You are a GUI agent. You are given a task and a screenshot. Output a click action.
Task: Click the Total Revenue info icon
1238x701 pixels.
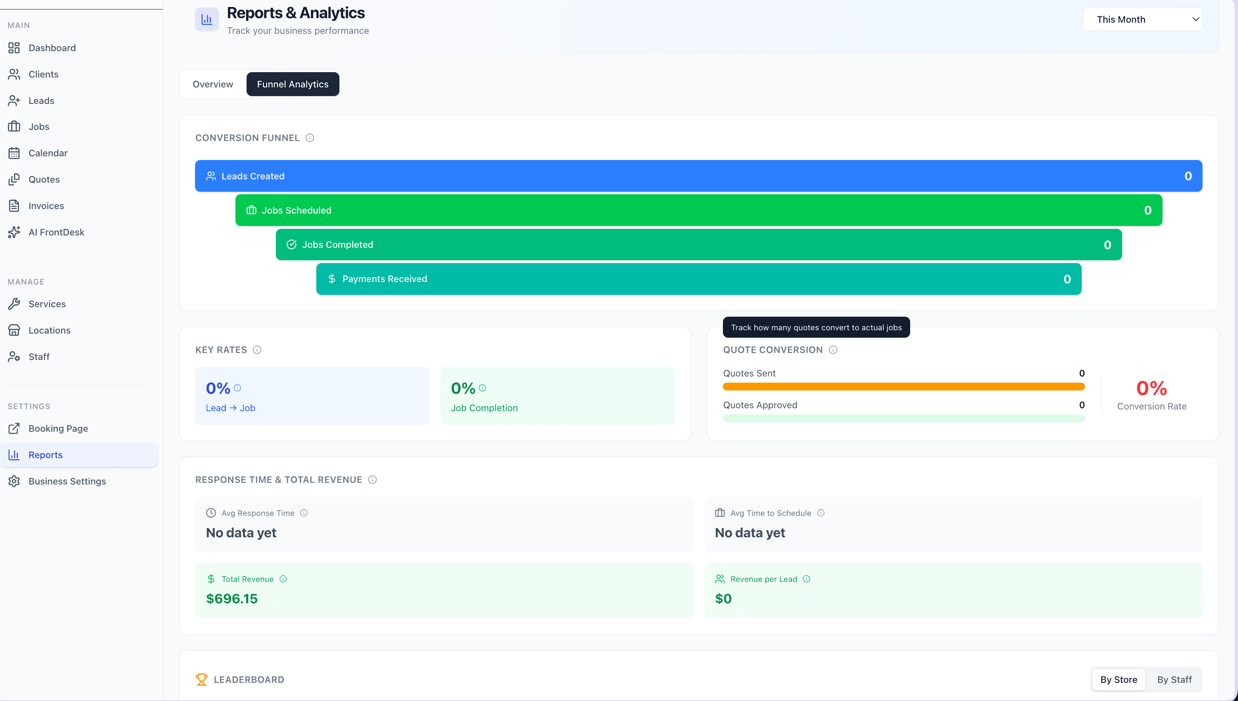(283, 579)
